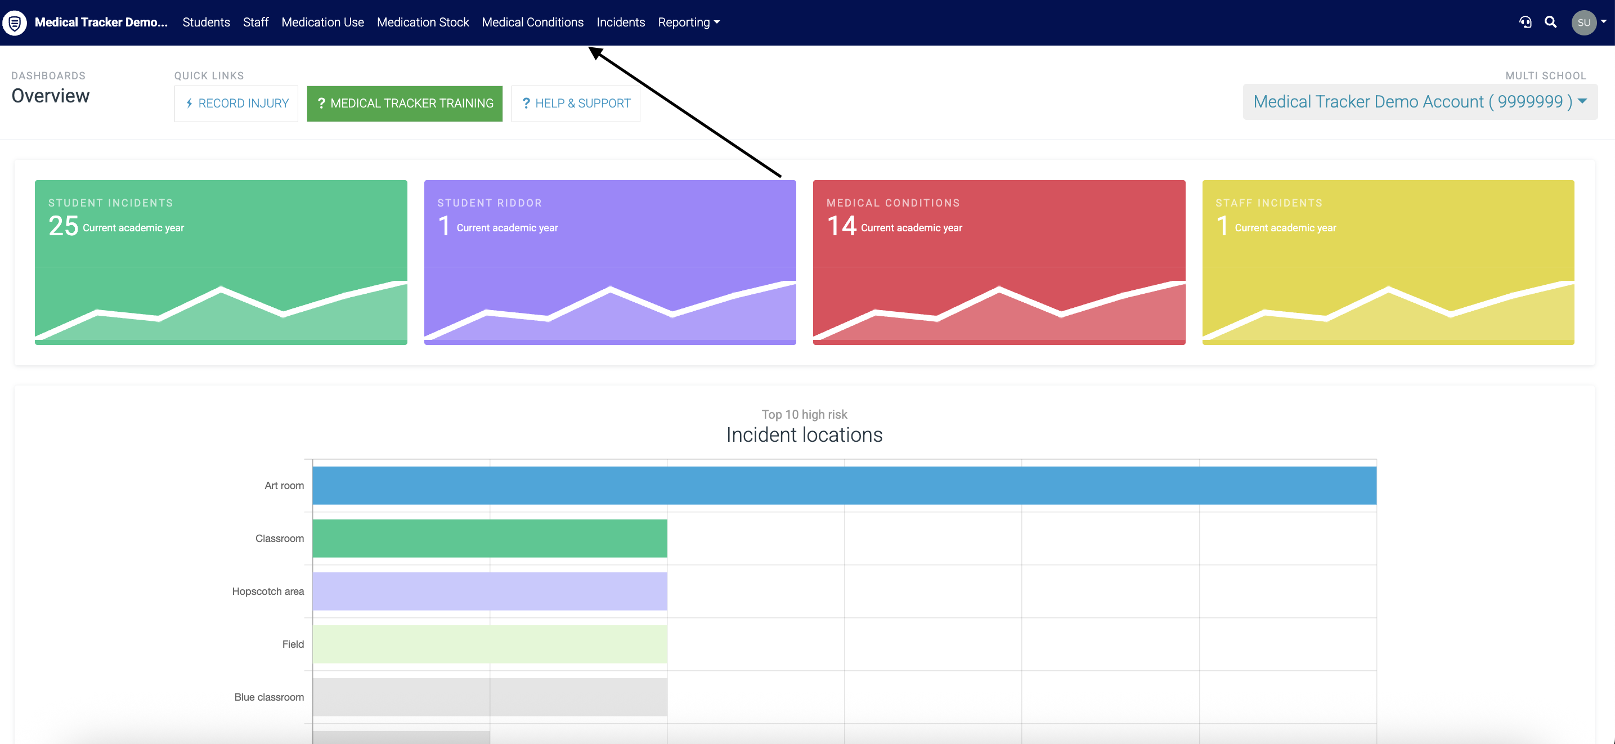This screenshot has width=1615, height=744.
Task: Click the Medical Tracker Demo brand title
Action: point(101,23)
